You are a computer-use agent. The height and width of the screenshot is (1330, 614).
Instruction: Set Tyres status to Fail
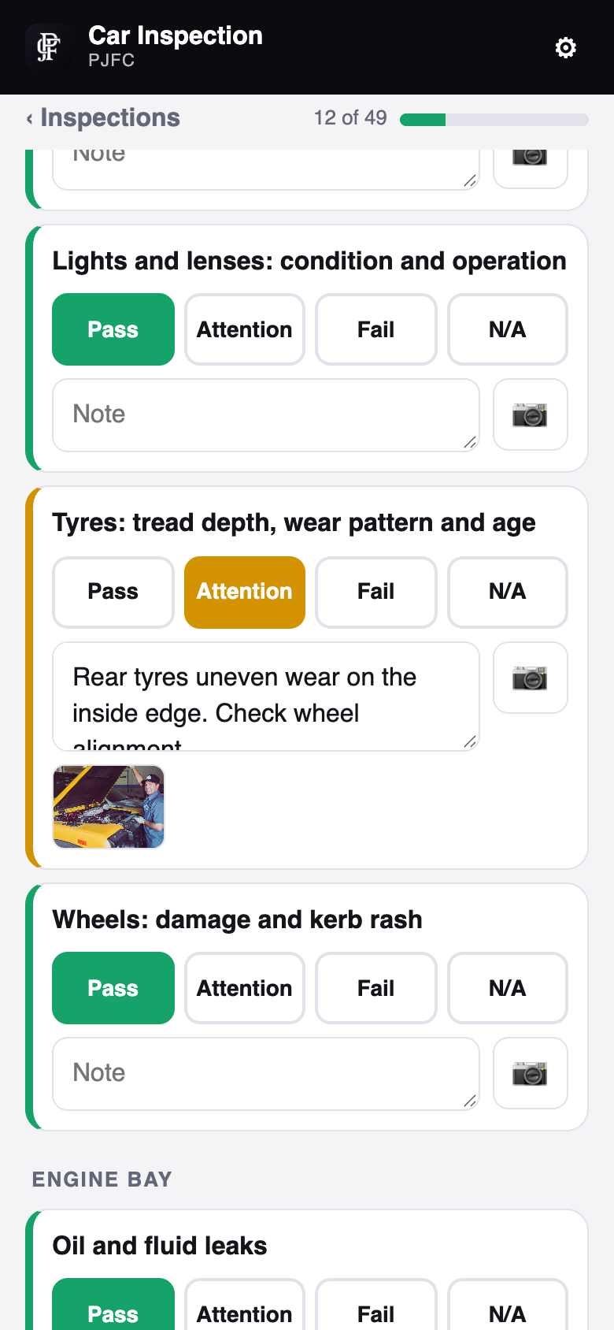click(376, 593)
